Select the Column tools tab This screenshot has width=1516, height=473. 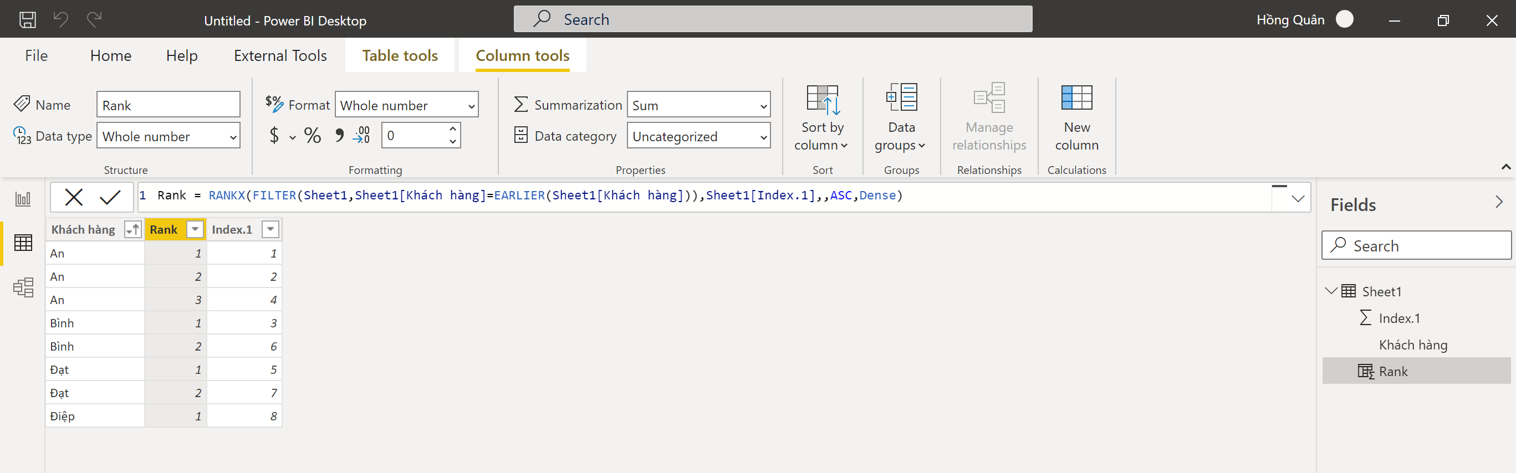click(523, 55)
